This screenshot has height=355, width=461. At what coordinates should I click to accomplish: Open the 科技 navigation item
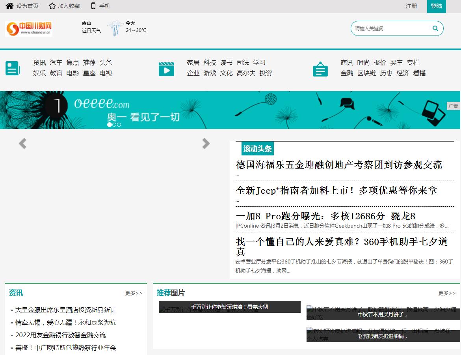click(x=210, y=62)
